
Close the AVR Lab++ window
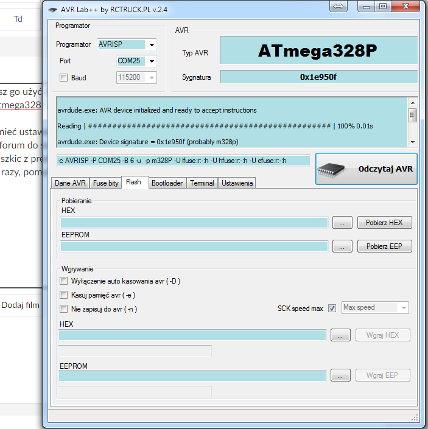pyautogui.click(x=405, y=6)
